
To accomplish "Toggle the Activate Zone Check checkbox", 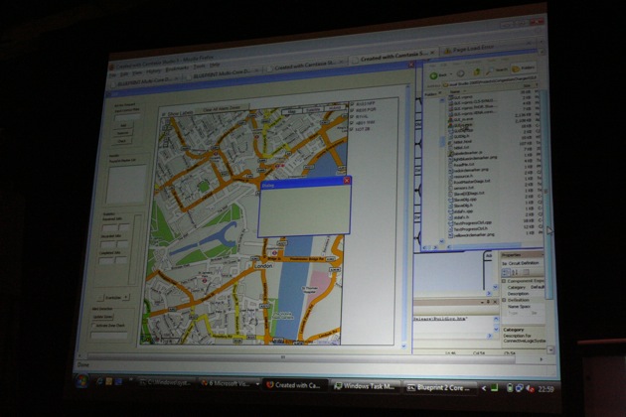I will coord(93,326).
